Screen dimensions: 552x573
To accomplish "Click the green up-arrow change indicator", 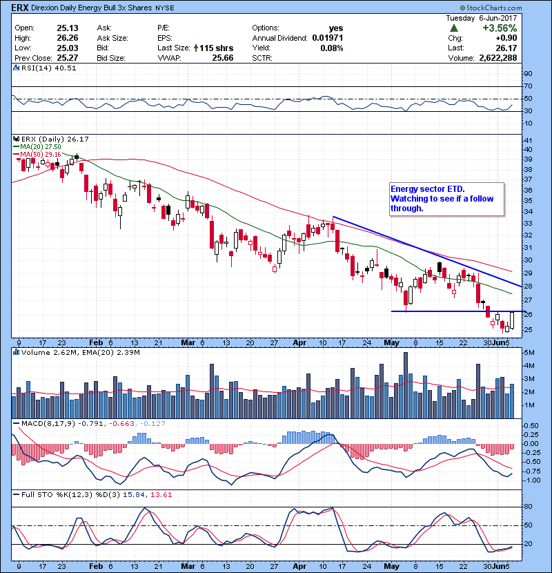I will [x=454, y=28].
